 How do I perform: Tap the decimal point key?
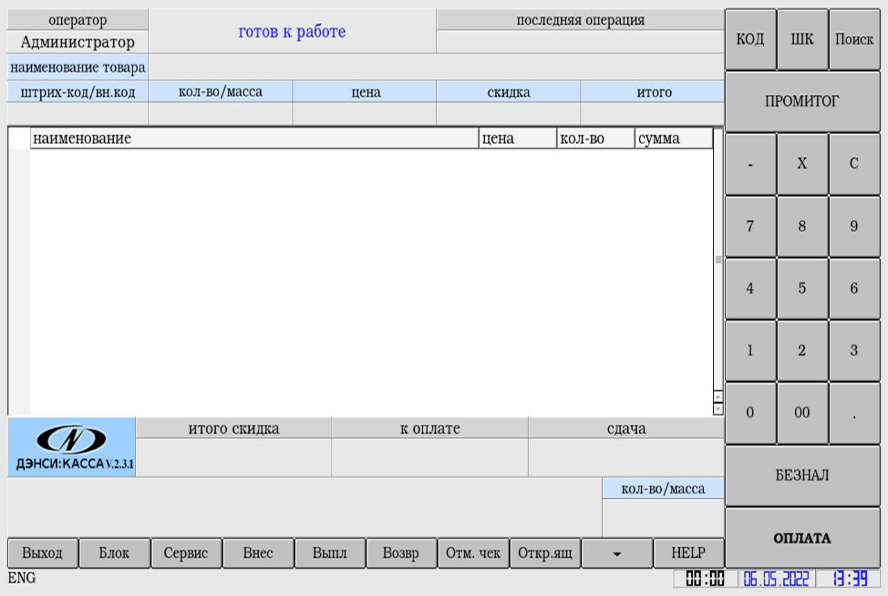(854, 413)
